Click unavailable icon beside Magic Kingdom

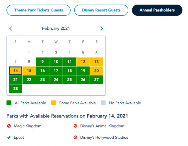pyautogui.click(x=9, y=126)
